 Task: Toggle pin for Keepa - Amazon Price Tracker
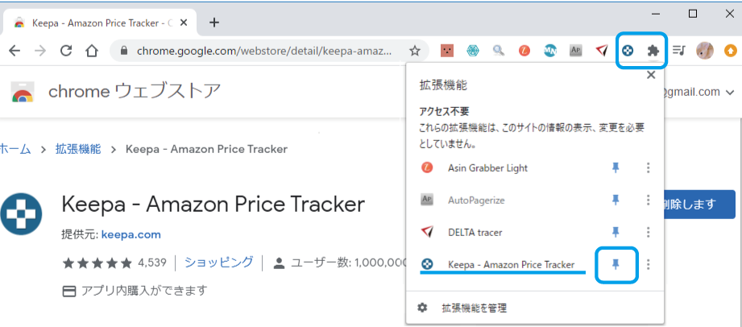point(616,264)
